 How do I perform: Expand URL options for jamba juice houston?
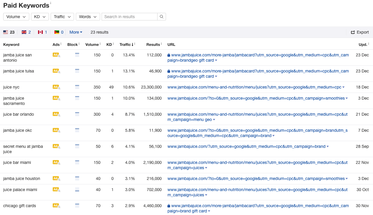click(347, 179)
